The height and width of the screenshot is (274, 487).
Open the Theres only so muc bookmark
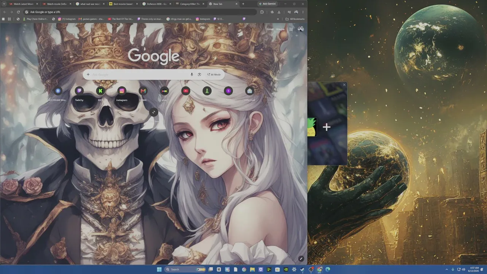(x=150, y=19)
